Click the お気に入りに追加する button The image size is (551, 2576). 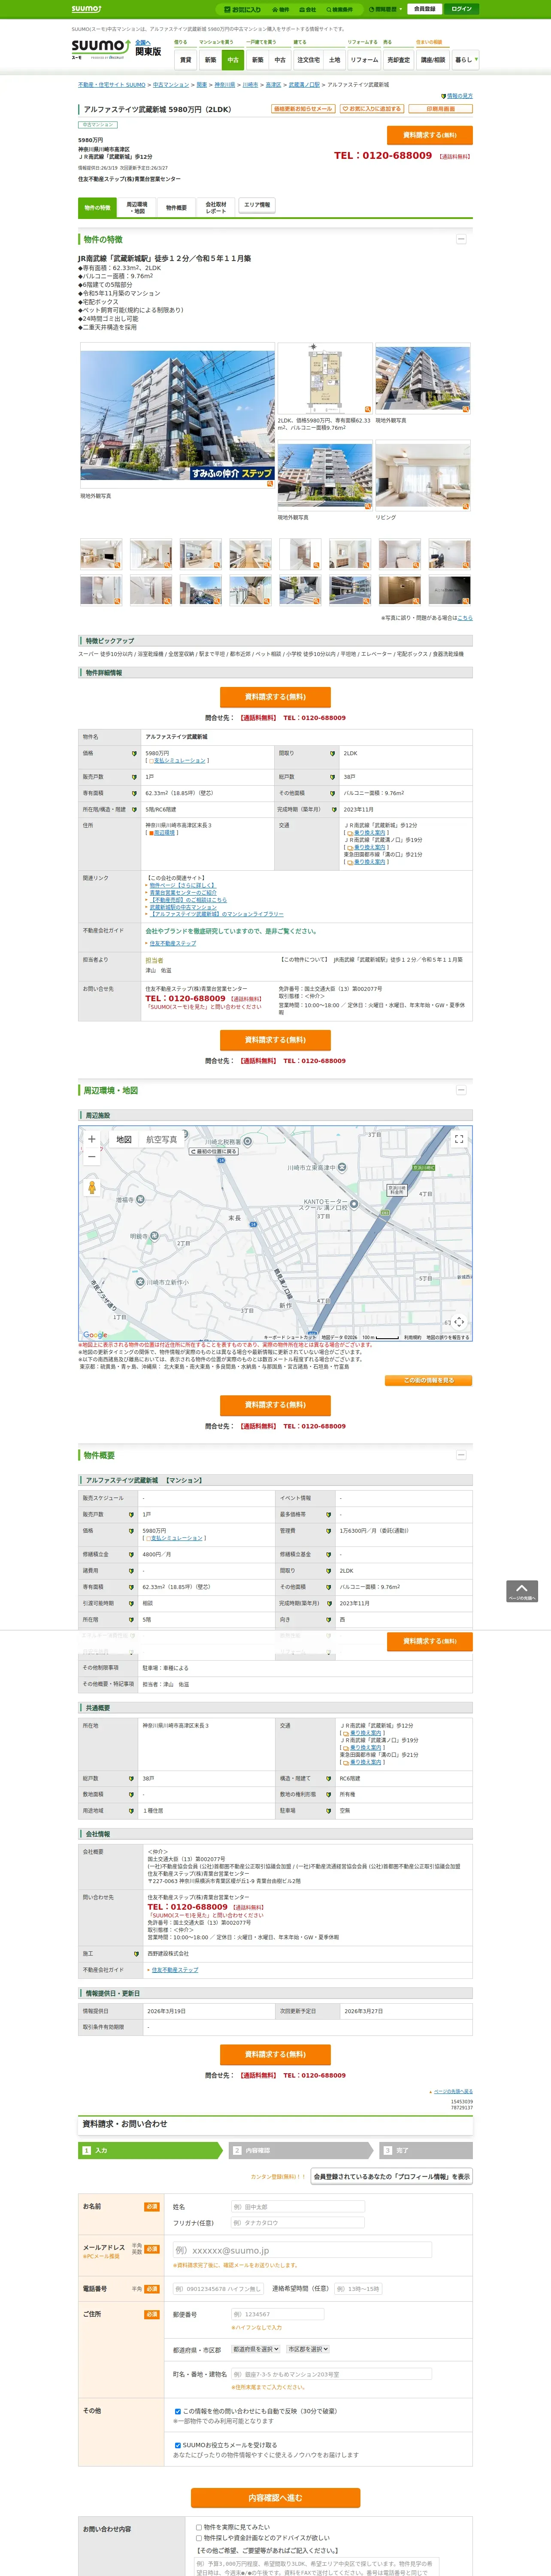click(x=372, y=109)
